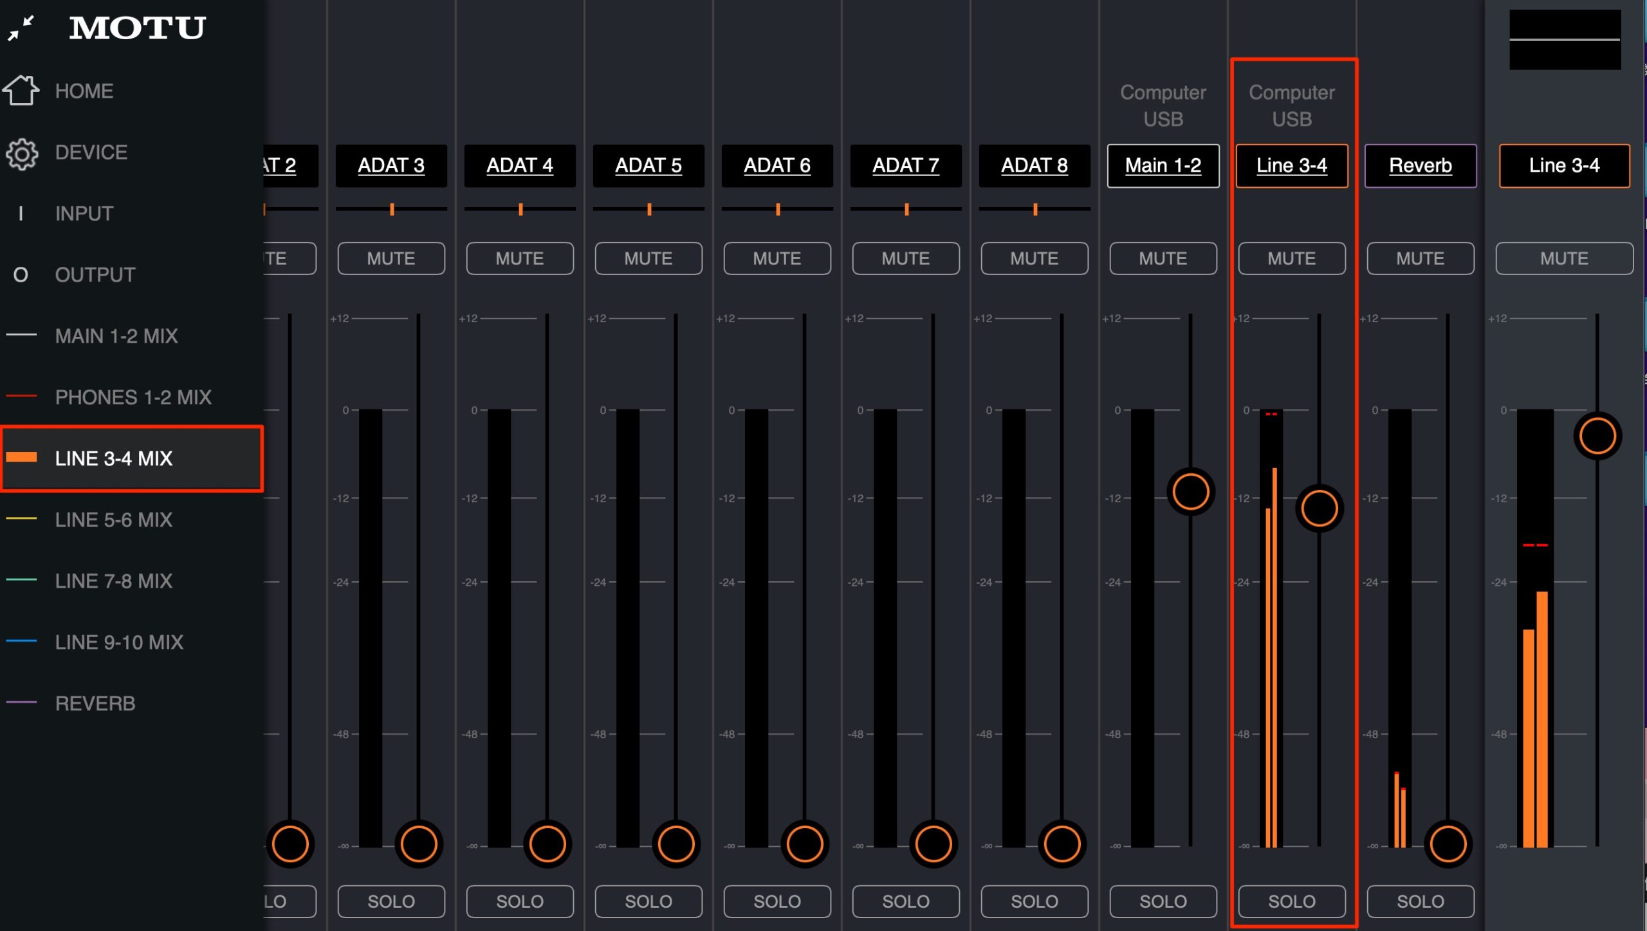This screenshot has width=1647, height=931.
Task: Click the black display box at top right
Action: pos(1565,39)
